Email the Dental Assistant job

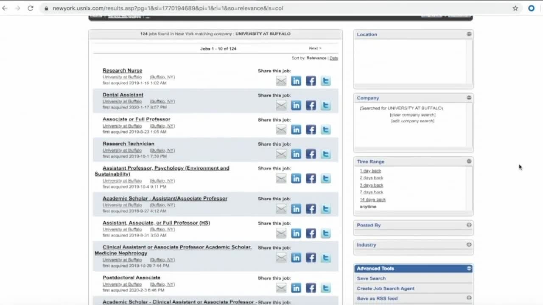coord(281,105)
